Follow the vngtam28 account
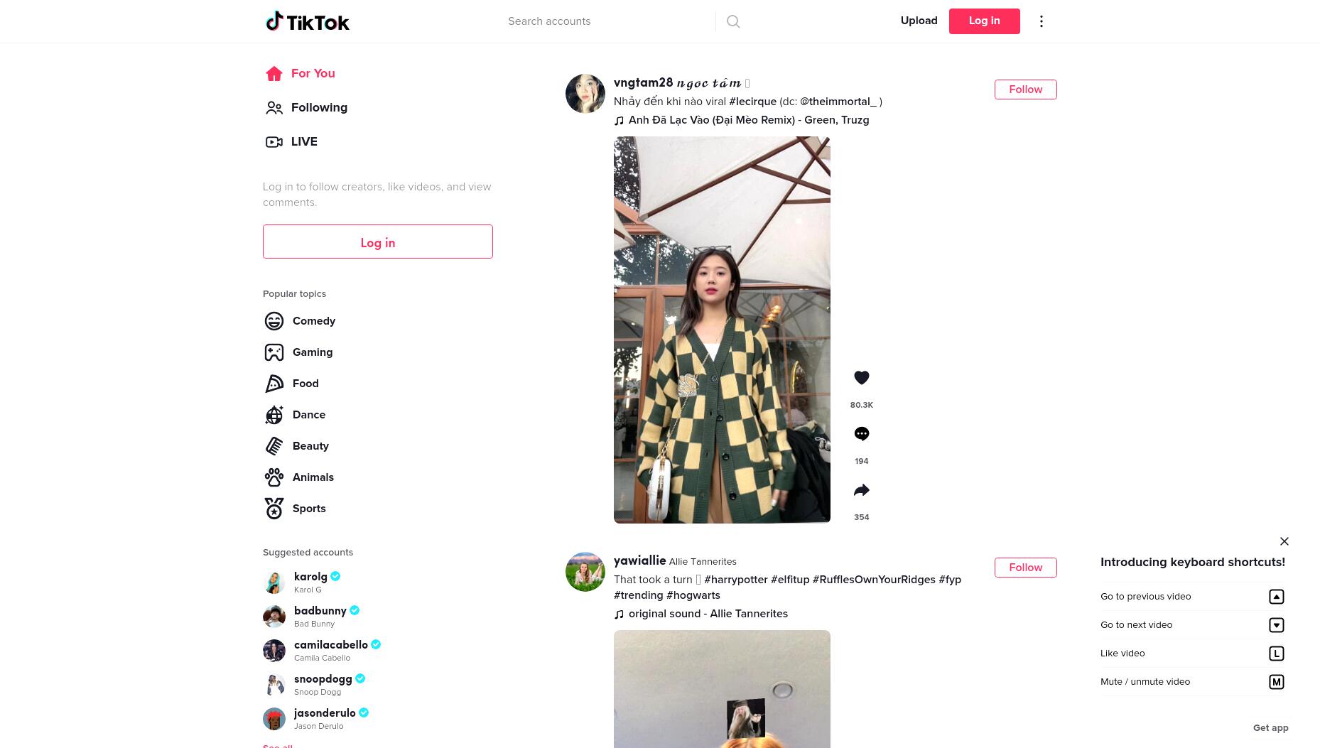Image resolution: width=1320 pixels, height=748 pixels. [x=1025, y=90]
